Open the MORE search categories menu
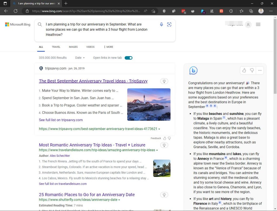This screenshot has height=211, width=277. pos(108,47)
